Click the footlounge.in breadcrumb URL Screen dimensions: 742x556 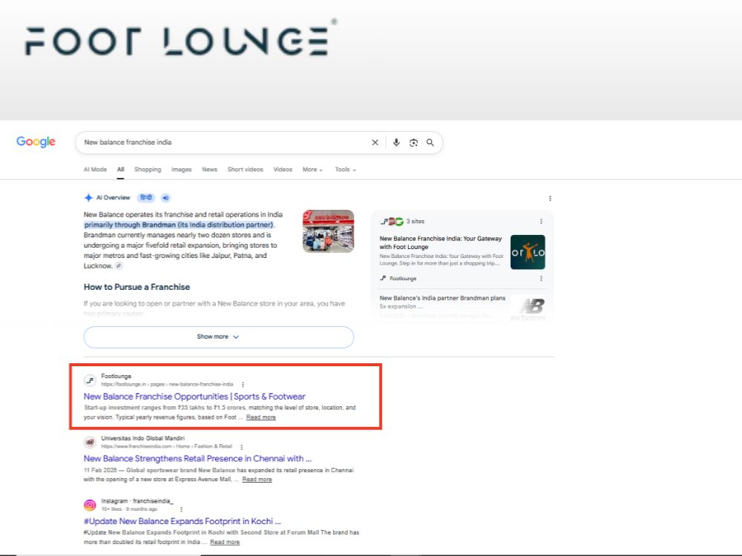(167, 384)
